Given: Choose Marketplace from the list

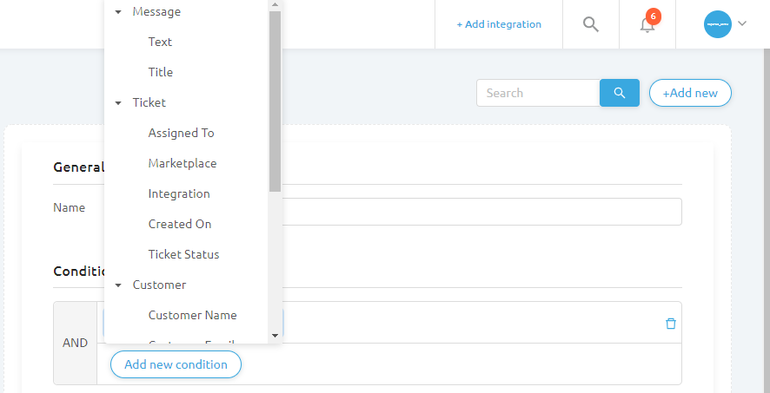Looking at the screenshot, I should pyautogui.click(x=183, y=163).
